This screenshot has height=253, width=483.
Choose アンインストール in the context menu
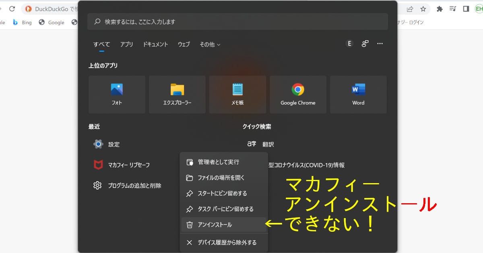pyautogui.click(x=215, y=225)
